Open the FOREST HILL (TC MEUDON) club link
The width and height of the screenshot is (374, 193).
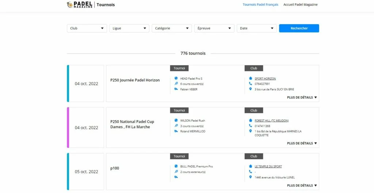[269, 121]
